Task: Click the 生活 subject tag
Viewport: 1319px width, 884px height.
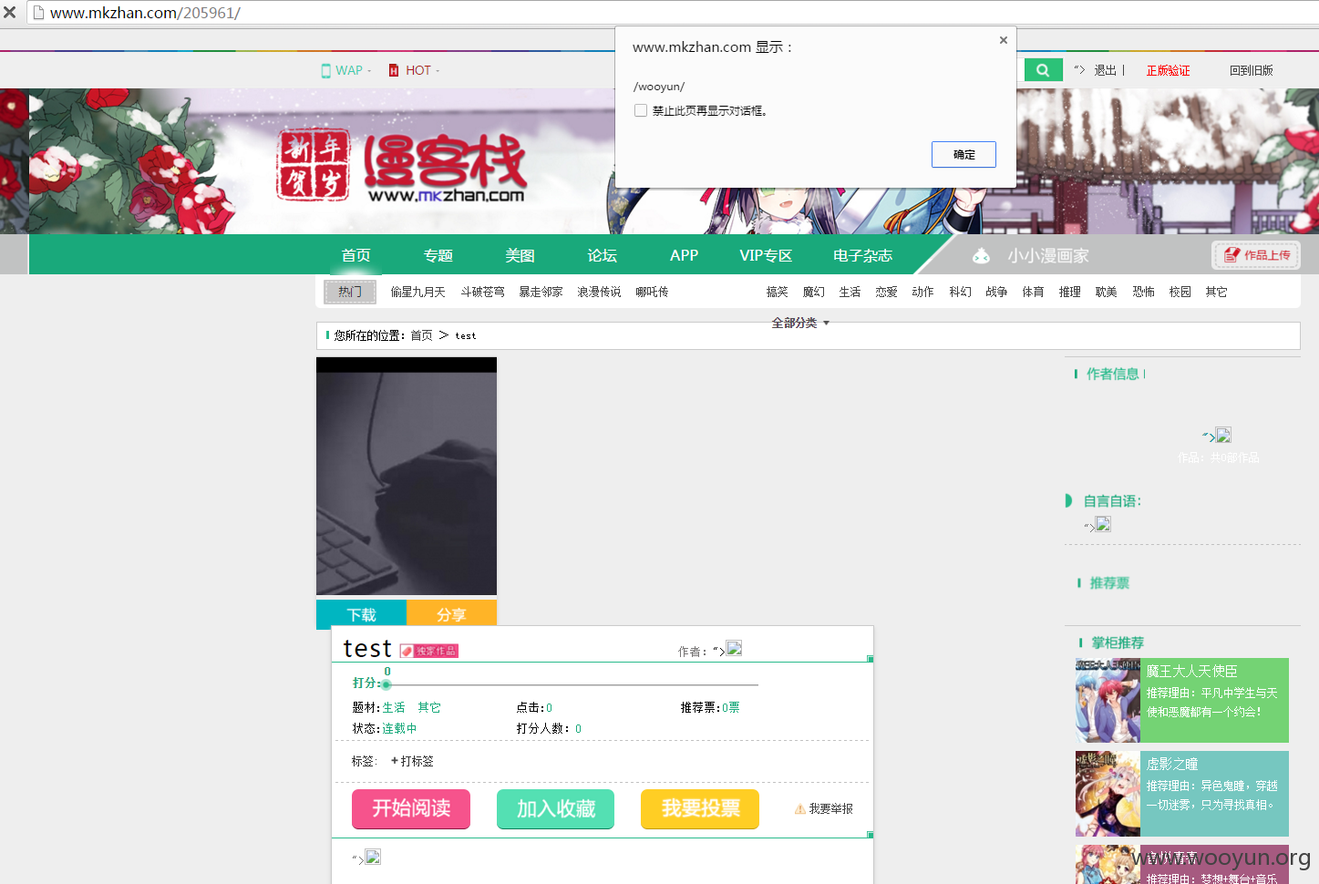Action: pyautogui.click(x=394, y=707)
